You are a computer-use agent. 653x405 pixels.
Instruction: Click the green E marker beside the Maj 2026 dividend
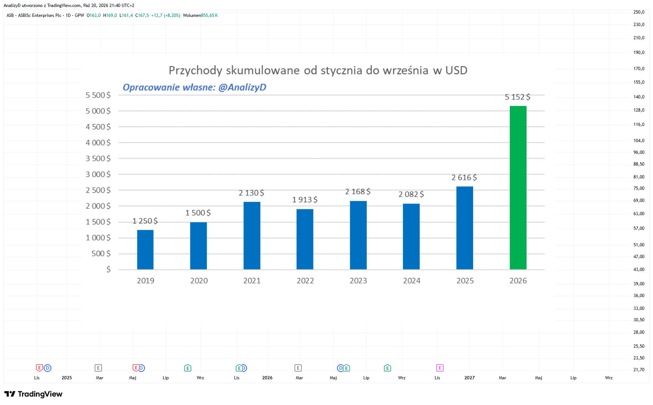pos(347,368)
